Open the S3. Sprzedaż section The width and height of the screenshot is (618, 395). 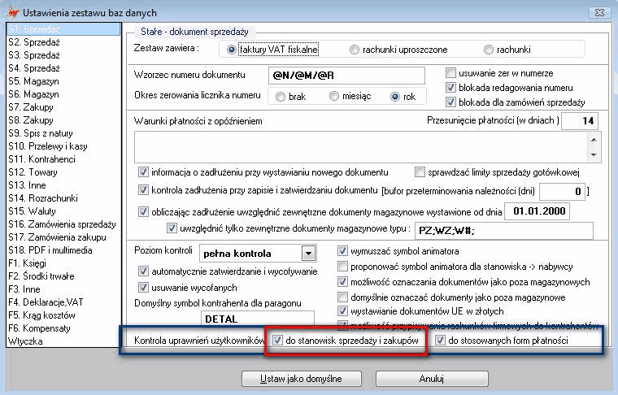[64, 55]
